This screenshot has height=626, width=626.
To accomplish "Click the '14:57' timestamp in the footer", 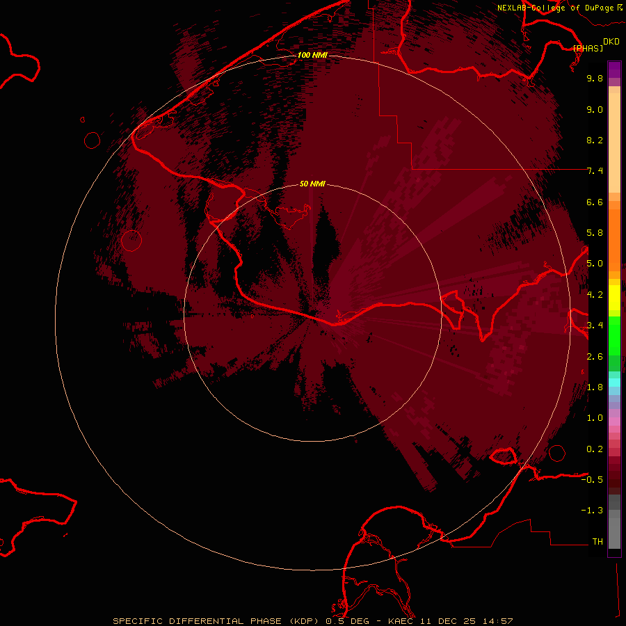I will [497, 621].
